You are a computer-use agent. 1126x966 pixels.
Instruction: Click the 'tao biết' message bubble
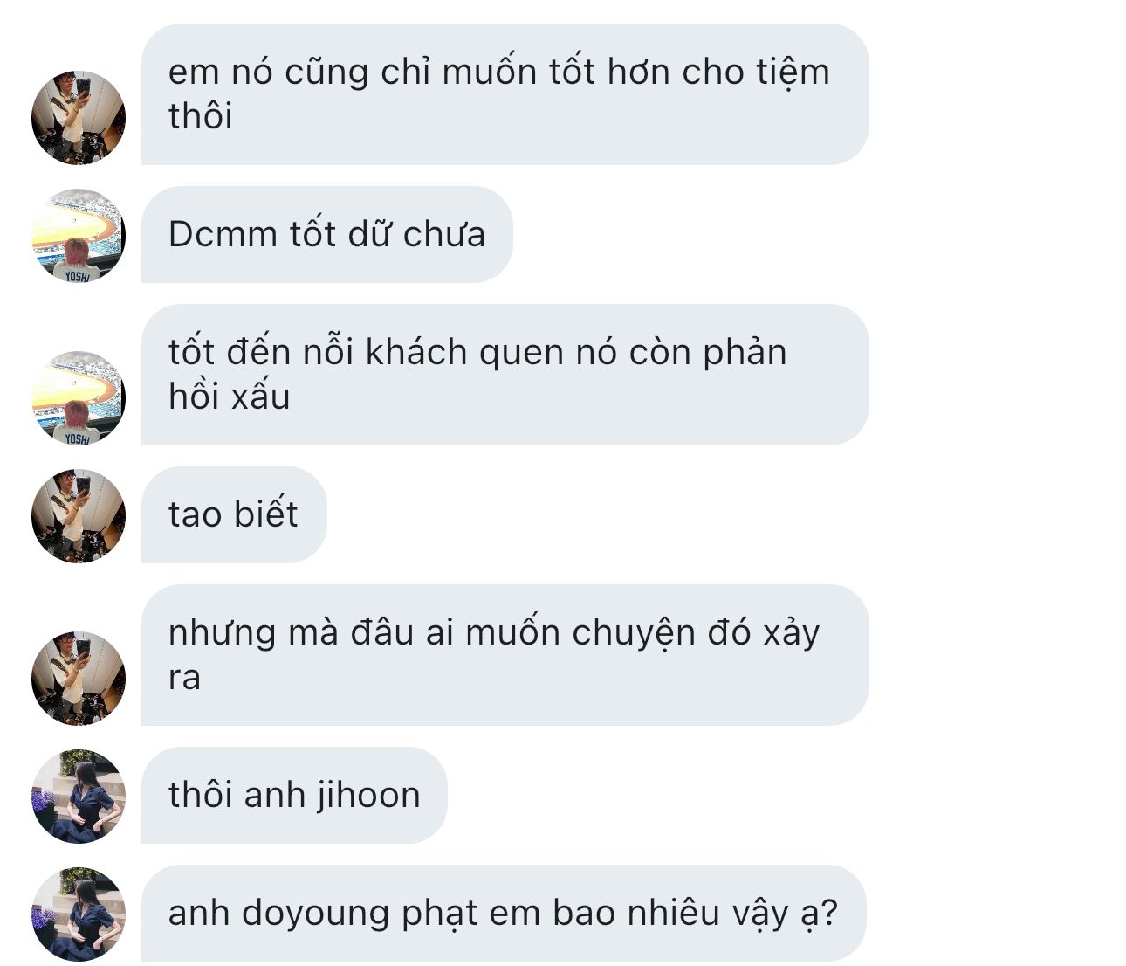pos(234,514)
